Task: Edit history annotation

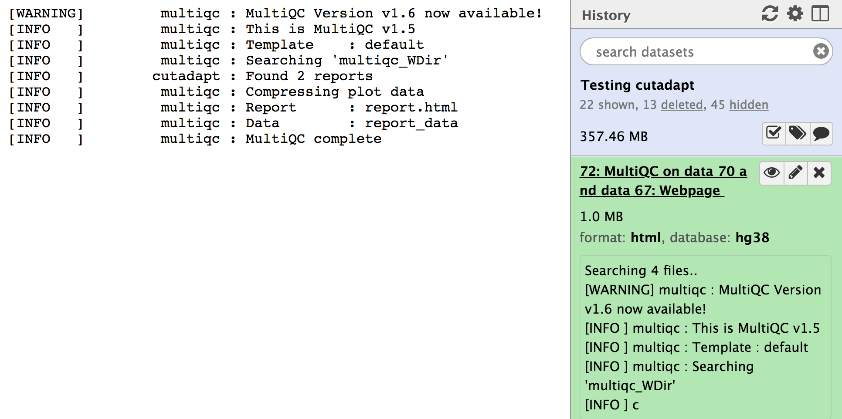Action: pyautogui.click(x=821, y=133)
